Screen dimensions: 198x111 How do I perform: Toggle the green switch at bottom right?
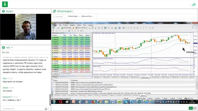tap(193, 108)
